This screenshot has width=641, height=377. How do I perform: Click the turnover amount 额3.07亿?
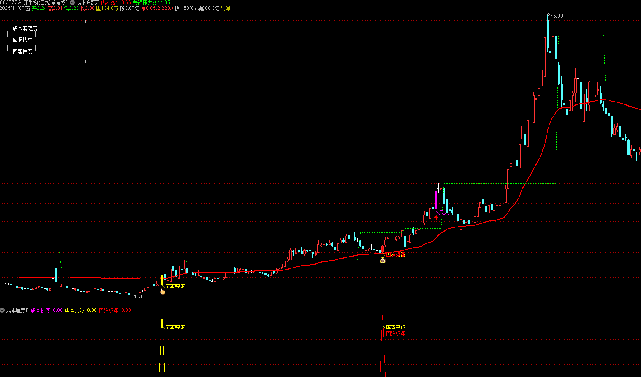click(x=129, y=8)
